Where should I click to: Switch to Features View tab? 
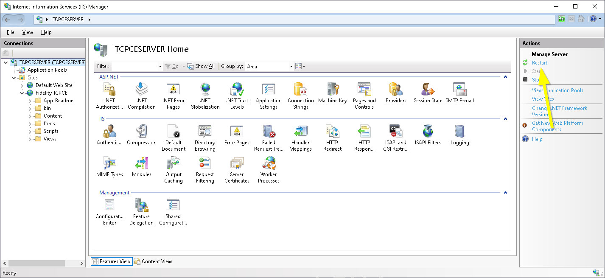pyautogui.click(x=111, y=261)
